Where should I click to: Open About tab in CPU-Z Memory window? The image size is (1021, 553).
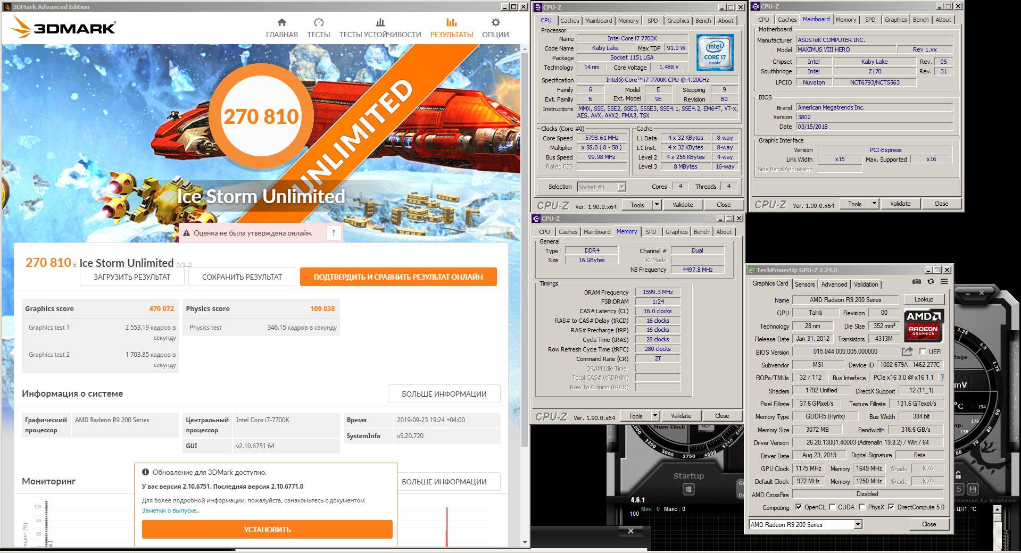pyautogui.click(x=724, y=232)
